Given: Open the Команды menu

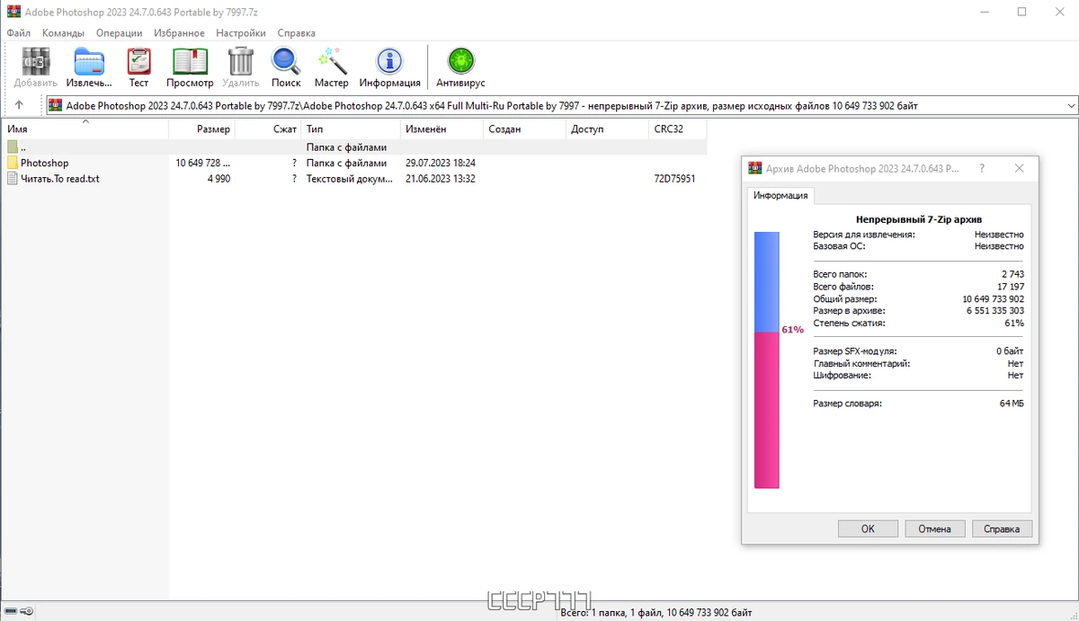Looking at the screenshot, I should pos(63,33).
